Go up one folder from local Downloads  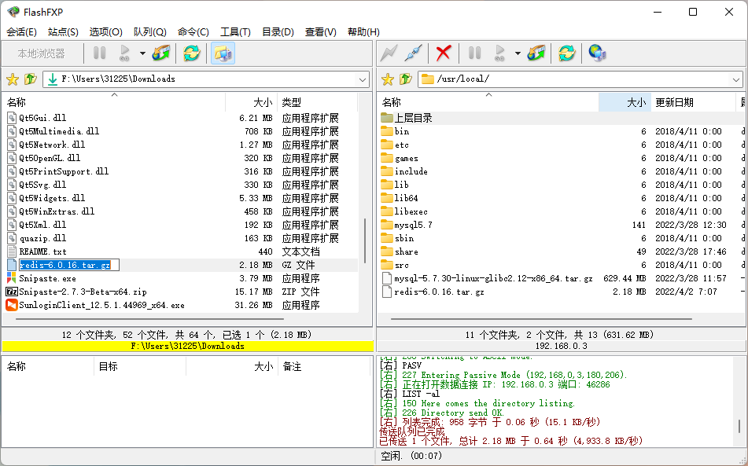(x=31, y=79)
